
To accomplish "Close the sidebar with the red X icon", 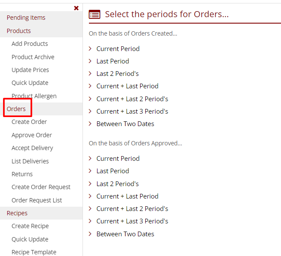I will 76,8.
